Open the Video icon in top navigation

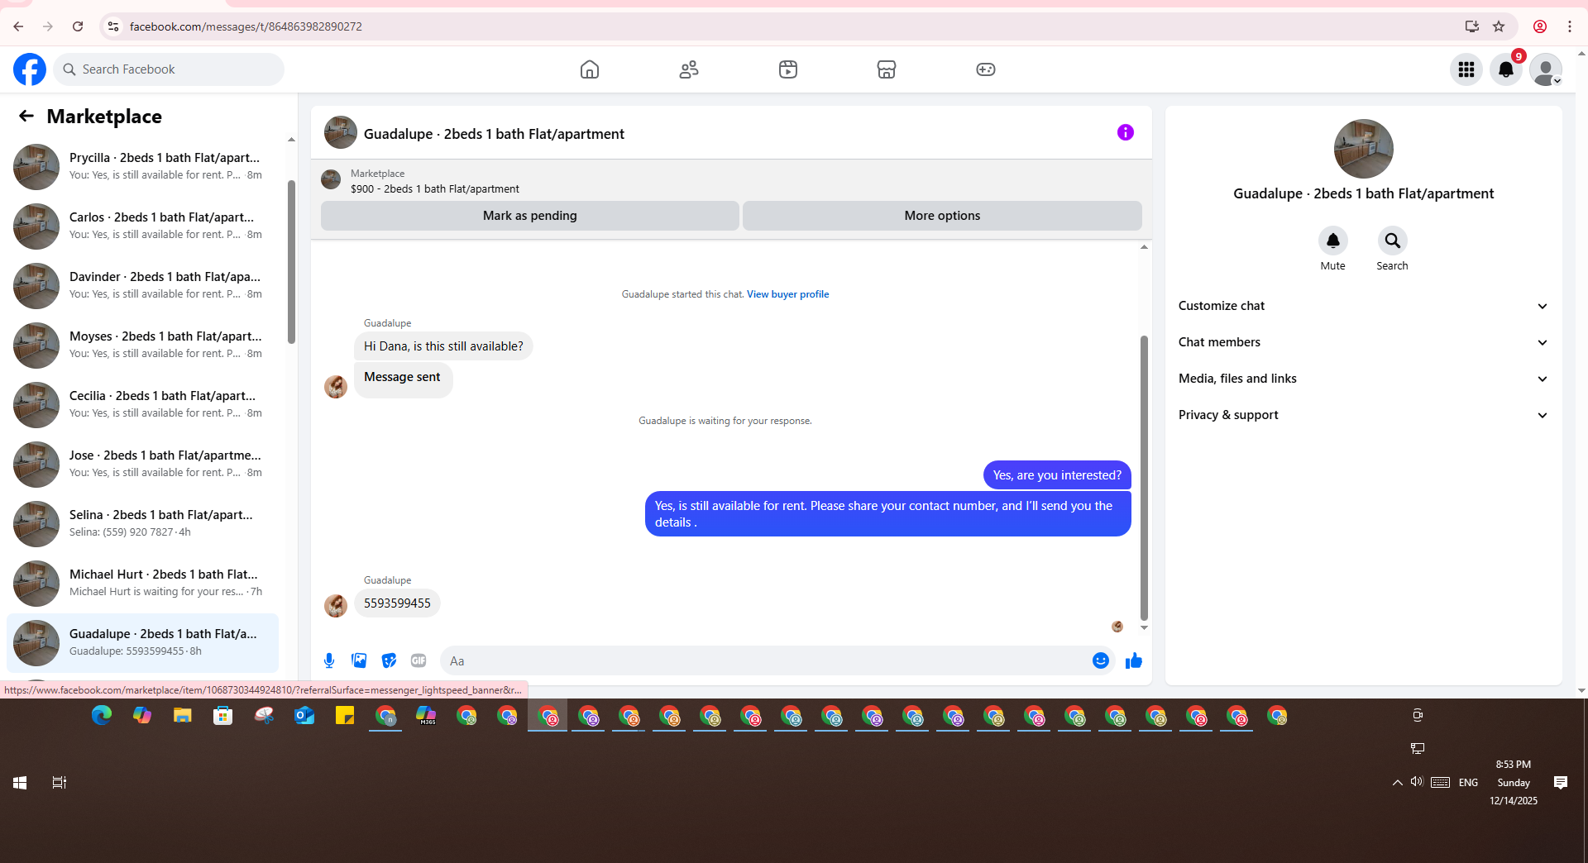coord(788,69)
